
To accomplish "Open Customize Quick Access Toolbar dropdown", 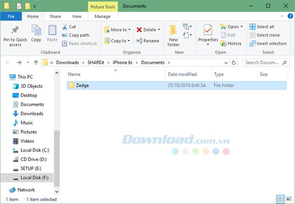I will 35,6.
